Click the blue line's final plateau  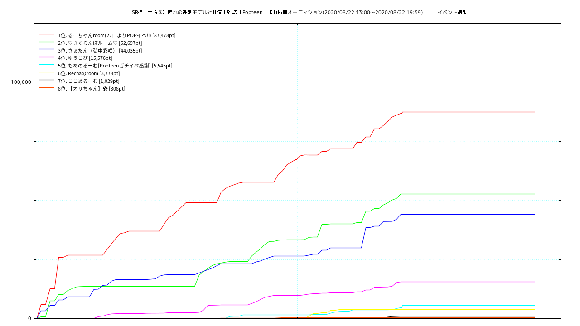[x=468, y=214]
